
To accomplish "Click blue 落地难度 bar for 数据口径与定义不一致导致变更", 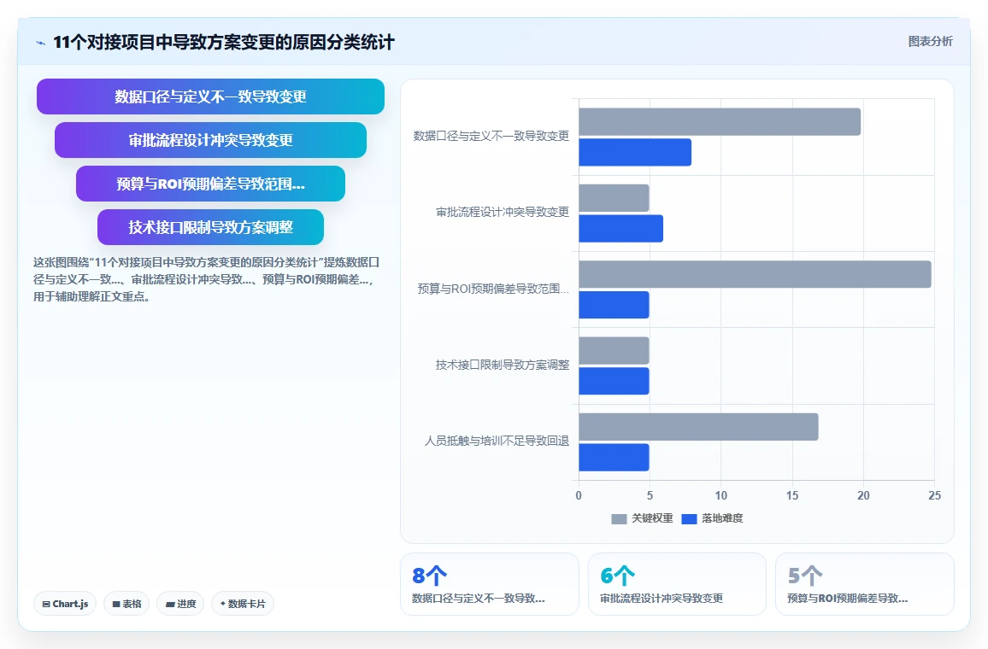I will click(635, 152).
